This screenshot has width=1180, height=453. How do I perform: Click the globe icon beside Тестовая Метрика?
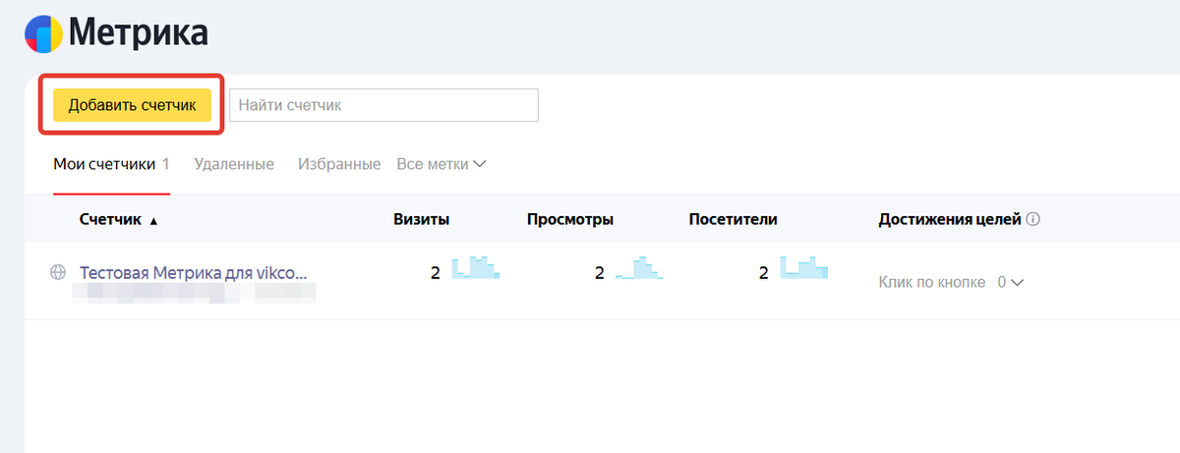tap(58, 272)
